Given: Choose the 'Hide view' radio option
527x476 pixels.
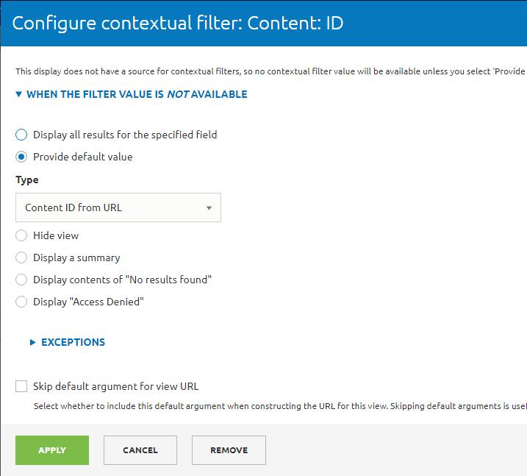Looking at the screenshot, I should [21, 235].
